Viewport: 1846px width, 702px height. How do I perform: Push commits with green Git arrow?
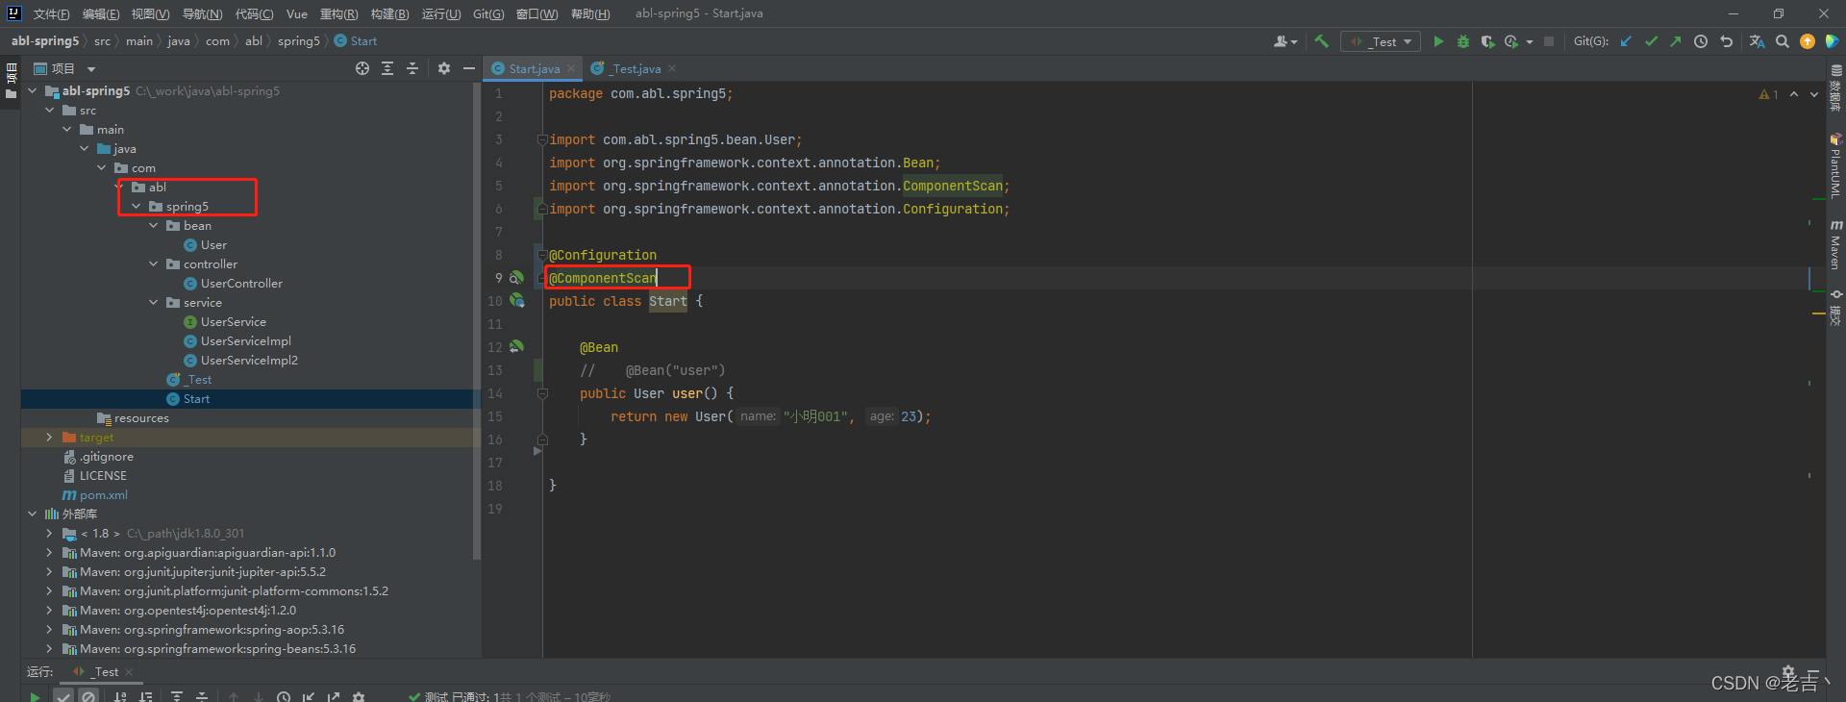click(x=1676, y=41)
